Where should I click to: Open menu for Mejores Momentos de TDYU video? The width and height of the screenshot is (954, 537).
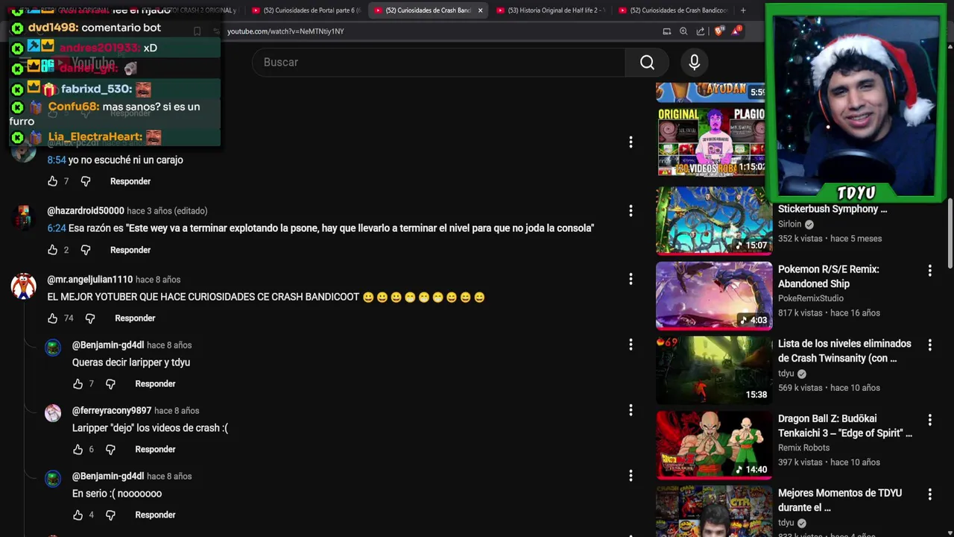pos(929,494)
